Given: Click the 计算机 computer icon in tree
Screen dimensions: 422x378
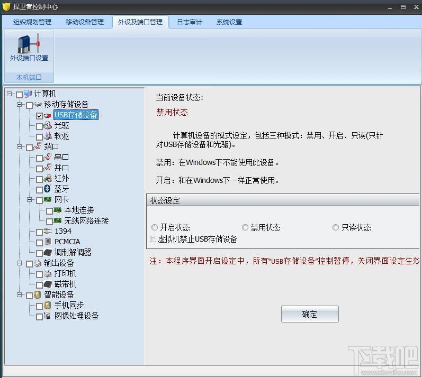Looking at the screenshot, I should 28,94.
